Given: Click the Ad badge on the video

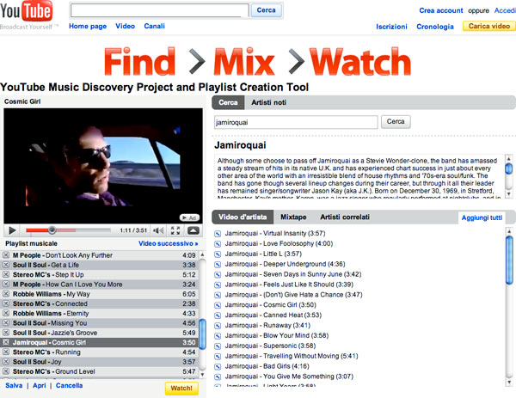Looking at the screenshot, I should [189, 217].
